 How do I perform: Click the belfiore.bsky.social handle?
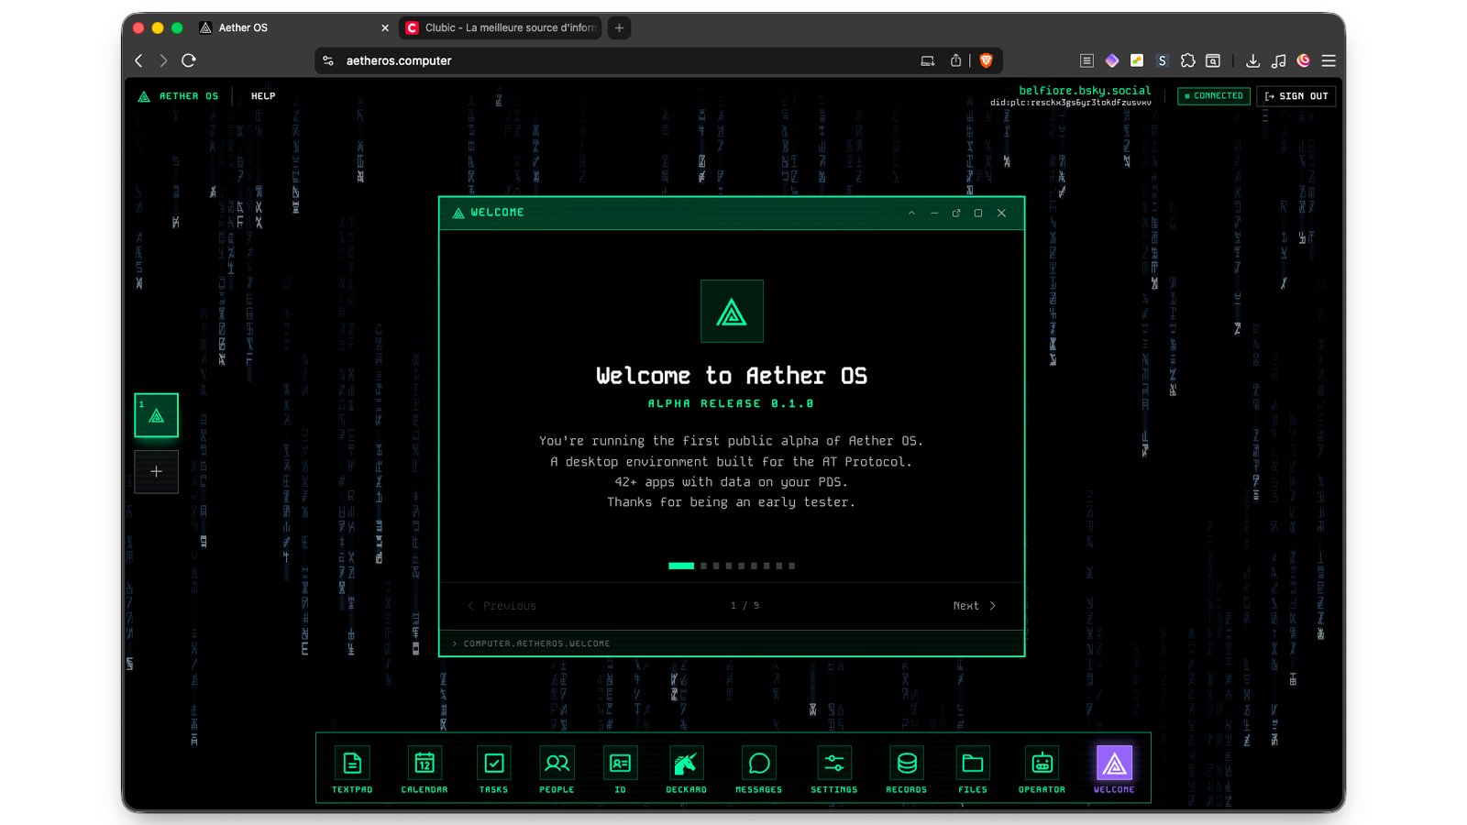click(1085, 90)
